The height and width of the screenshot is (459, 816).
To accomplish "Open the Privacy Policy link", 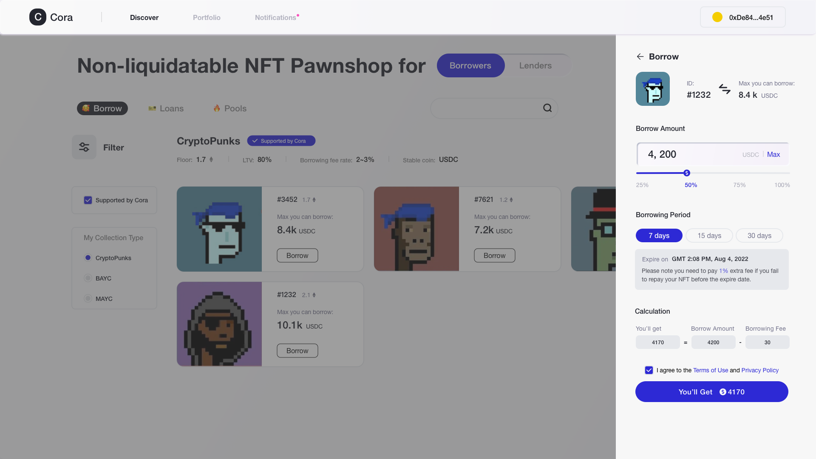I will coord(760,370).
